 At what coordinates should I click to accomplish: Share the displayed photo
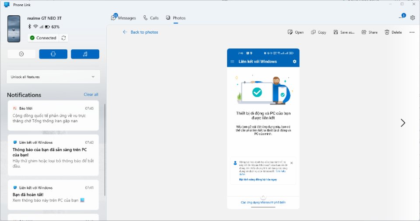pyautogui.click(x=370, y=32)
